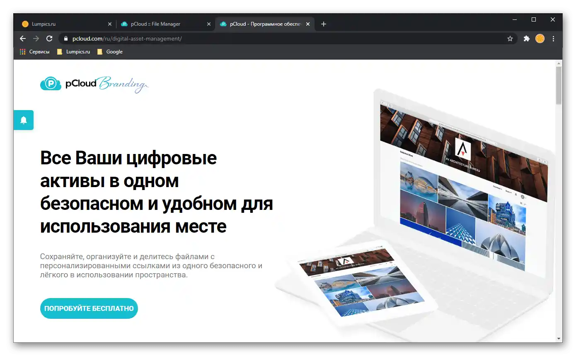Open Chrome's three-dot menu
576x356 pixels.
[x=554, y=38]
